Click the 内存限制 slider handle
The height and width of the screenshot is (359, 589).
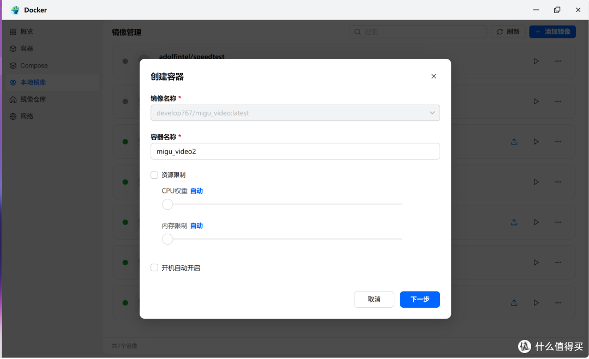(167, 239)
